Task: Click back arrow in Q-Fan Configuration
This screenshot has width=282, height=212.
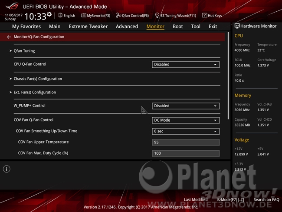Action: (x=9, y=37)
